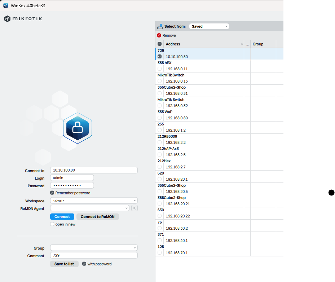The height and width of the screenshot is (282, 335).
Task: Click the Comment input field
Action: click(94, 255)
